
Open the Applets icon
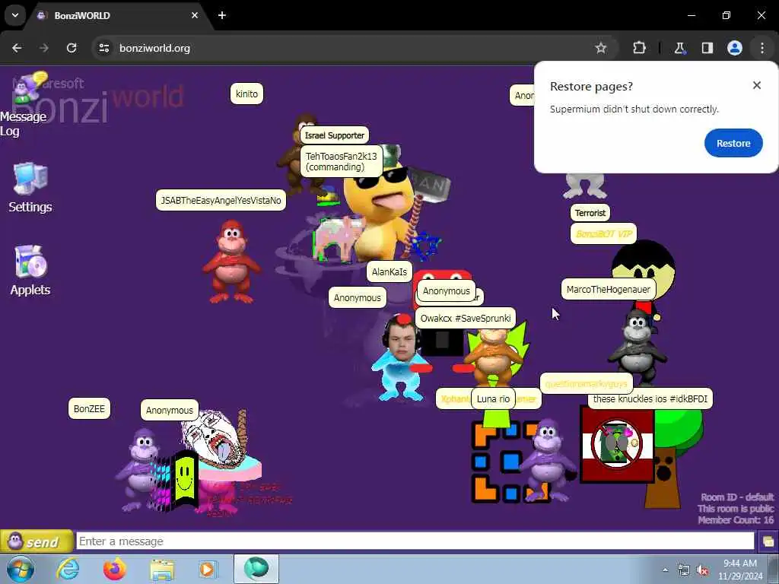tap(30, 271)
